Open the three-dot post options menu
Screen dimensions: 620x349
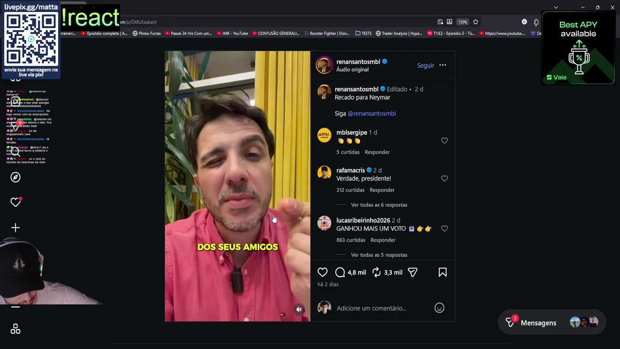tap(443, 65)
